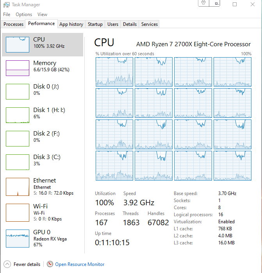
Task: Click the base speed value 3.70 GHz
Action: click(x=227, y=193)
